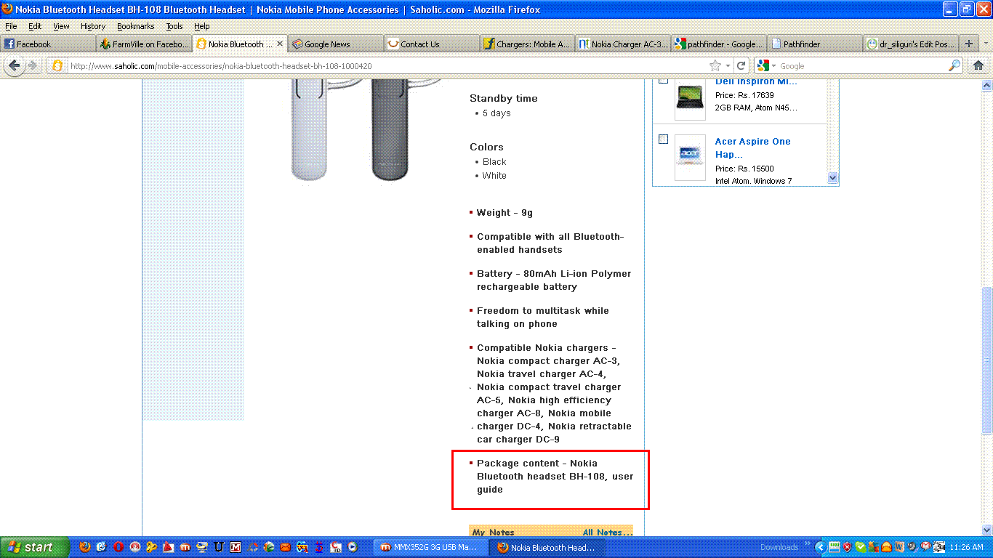The height and width of the screenshot is (558, 993).
Task: Close the Nokia Bluetooth tab
Action: tap(280, 44)
